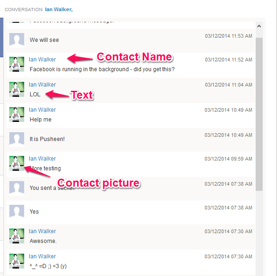Screen dimensions: 277x276
Task: Click contact picture next to Awesome message
Action: (17, 236)
